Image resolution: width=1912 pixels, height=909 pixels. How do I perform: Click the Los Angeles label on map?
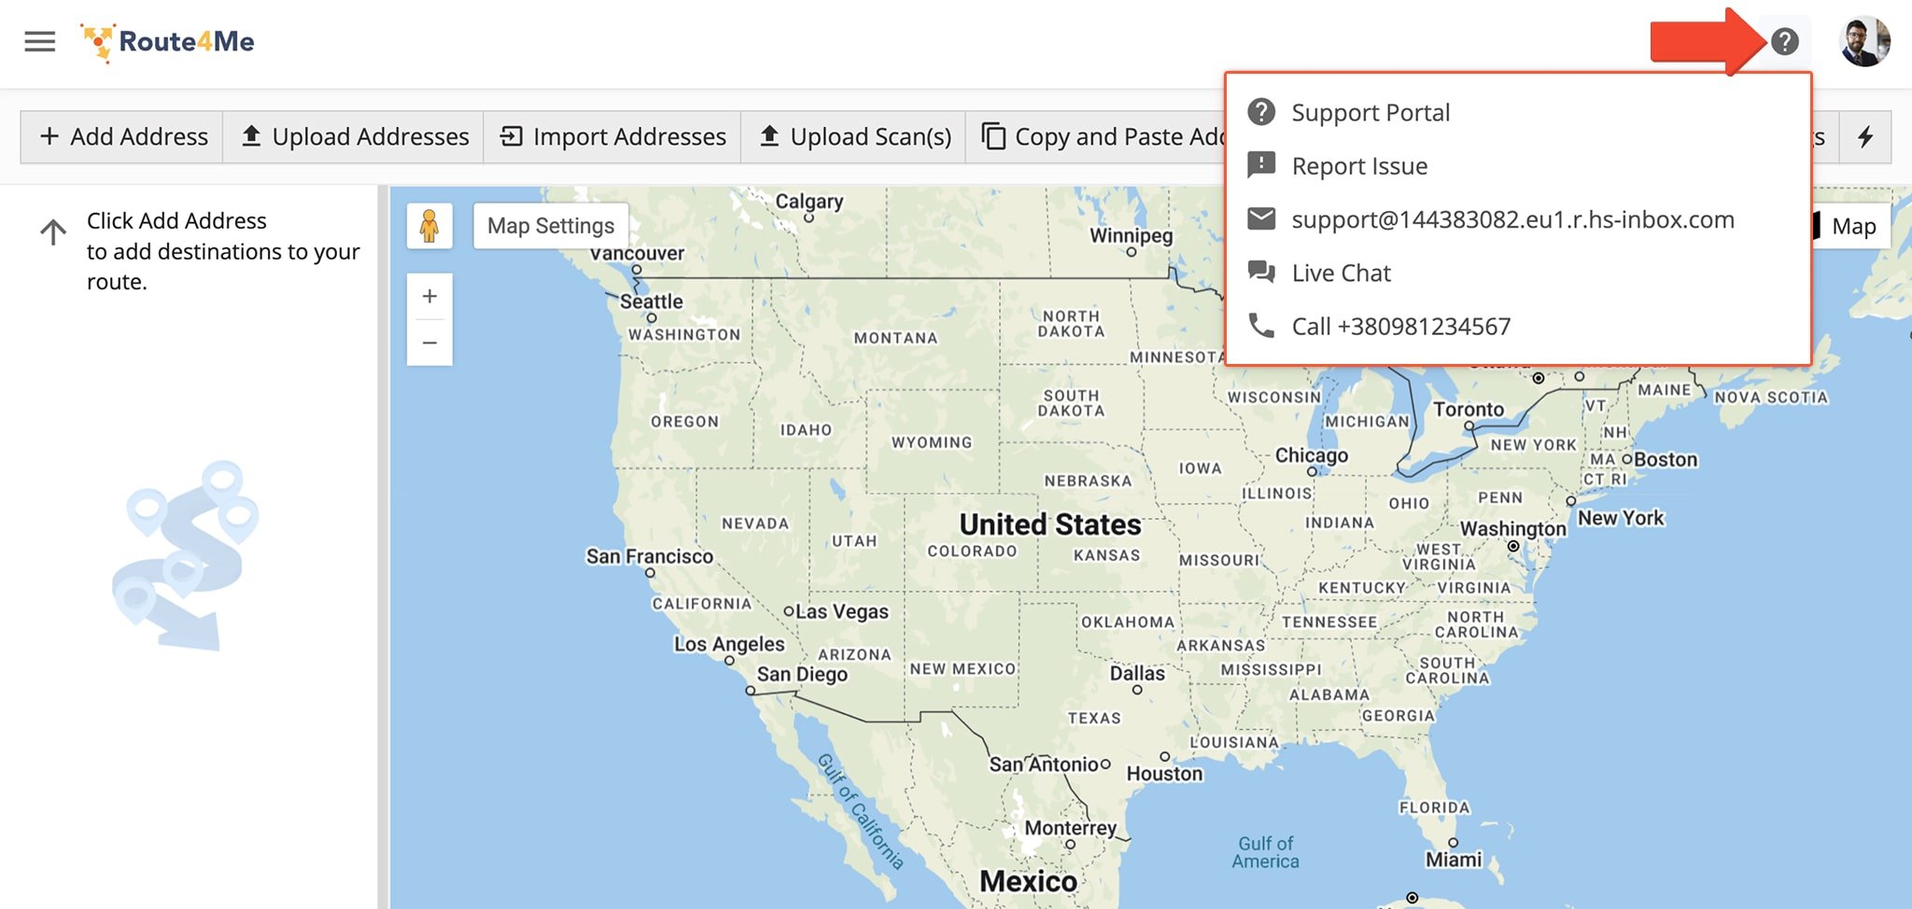tap(729, 644)
